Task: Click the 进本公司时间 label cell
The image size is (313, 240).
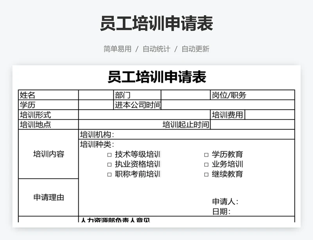Action: coord(137,105)
